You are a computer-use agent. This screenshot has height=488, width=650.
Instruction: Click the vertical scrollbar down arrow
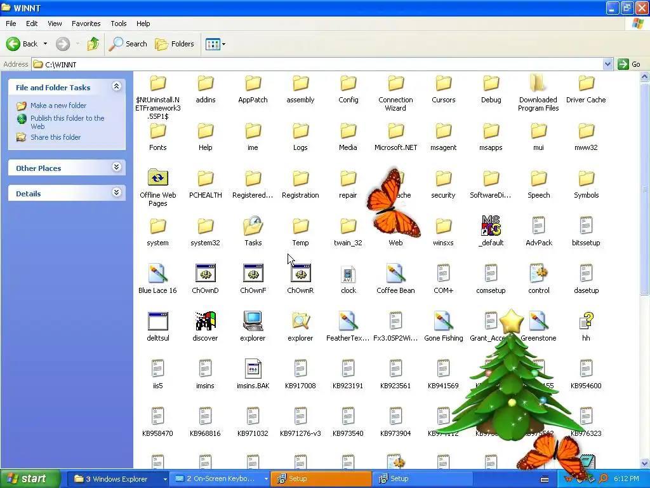coord(645,463)
